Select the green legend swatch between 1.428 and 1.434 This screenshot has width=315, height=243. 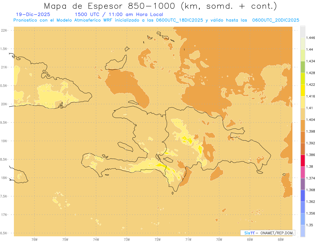click(303, 67)
